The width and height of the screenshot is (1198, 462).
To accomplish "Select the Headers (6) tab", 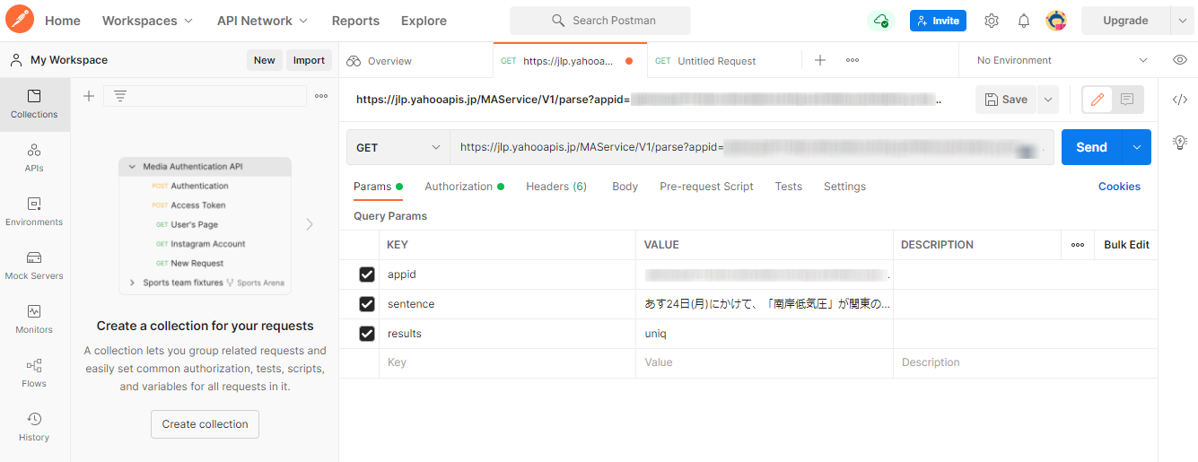I will [556, 187].
